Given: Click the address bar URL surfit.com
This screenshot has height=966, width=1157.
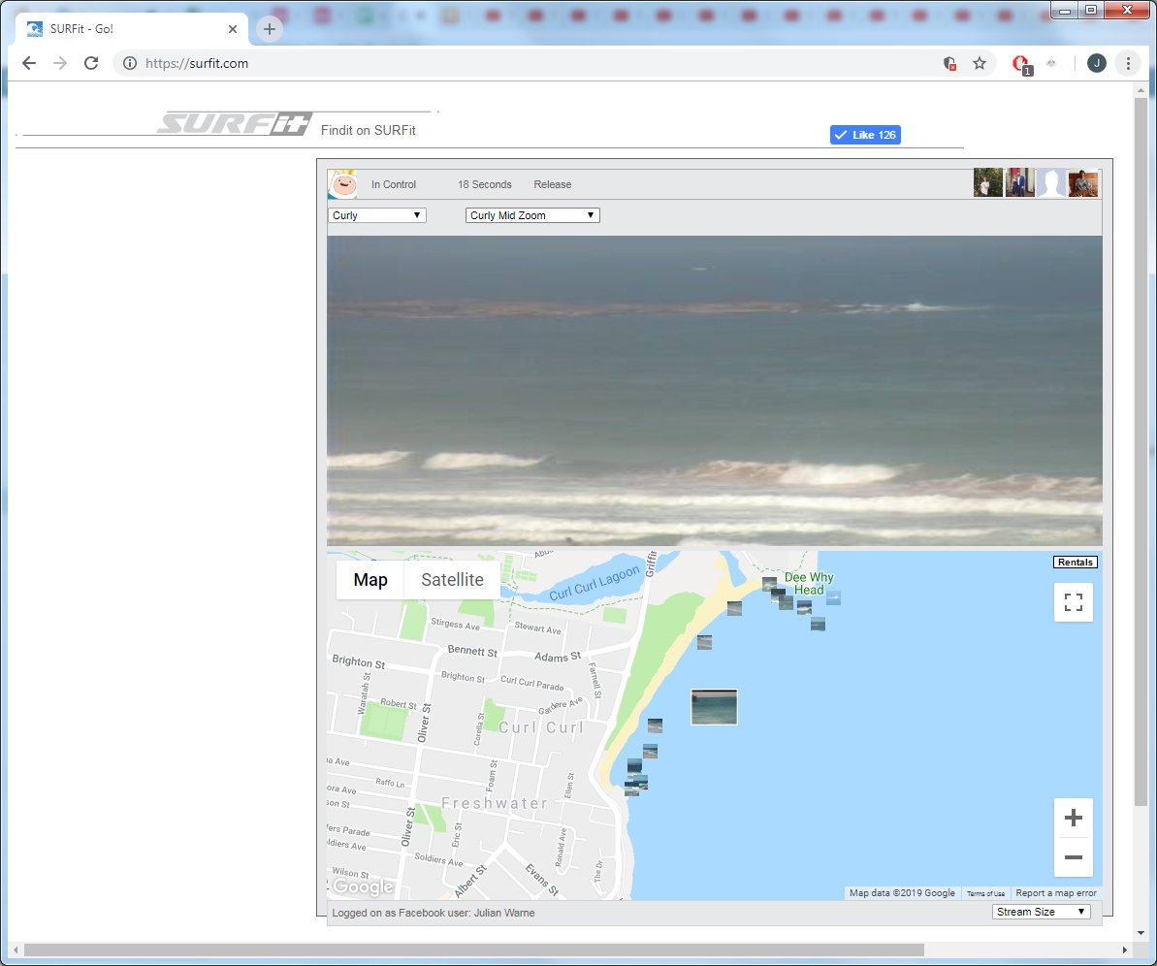Looking at the screenshot, I should (197, 63).
